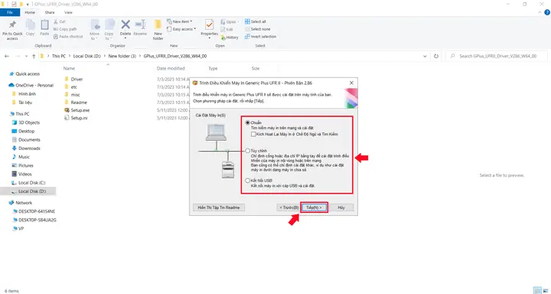Select the Chuẩn radio option
This screenshot has height=294, width=551.
(x=248, y=122)
